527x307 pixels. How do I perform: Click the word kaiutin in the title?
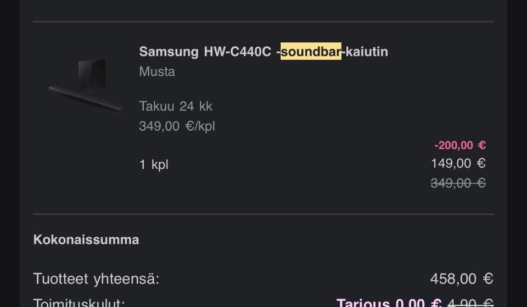367,52
